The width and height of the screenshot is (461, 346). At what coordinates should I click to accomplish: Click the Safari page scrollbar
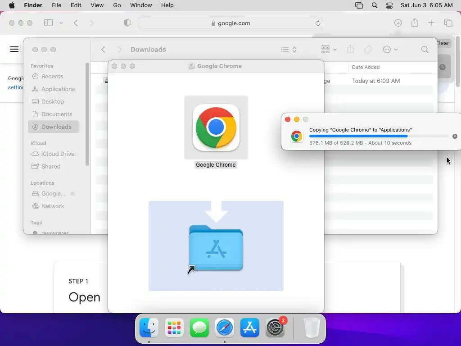coord(458,61)
